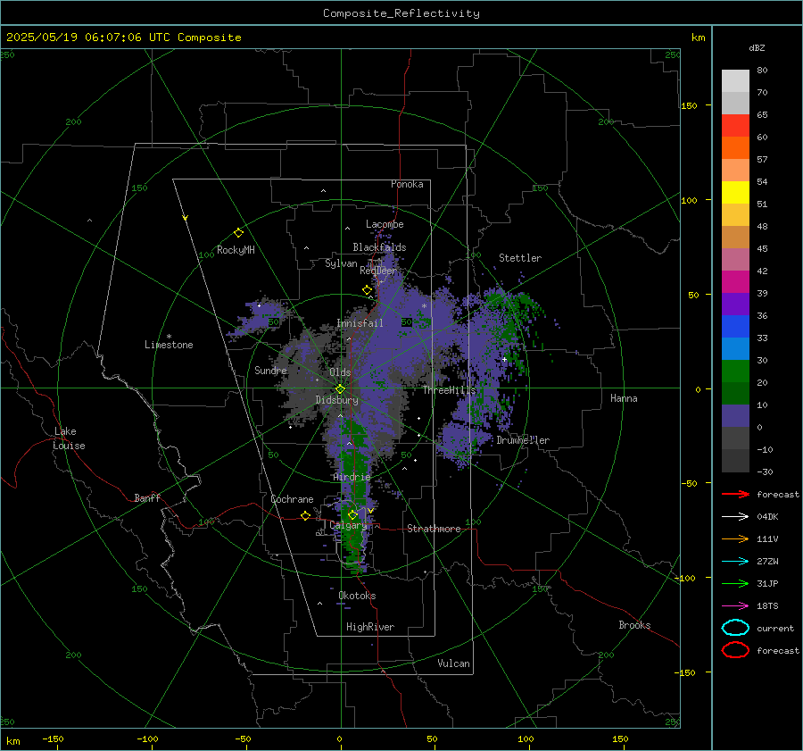Choose the green 31JP arrow icon

[735, 583]
